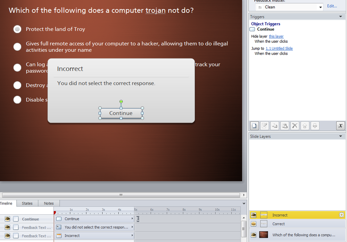Select the 'Can log' answer radio button
This screenshot has width=347, height=242.
click(x=17, y=67)
